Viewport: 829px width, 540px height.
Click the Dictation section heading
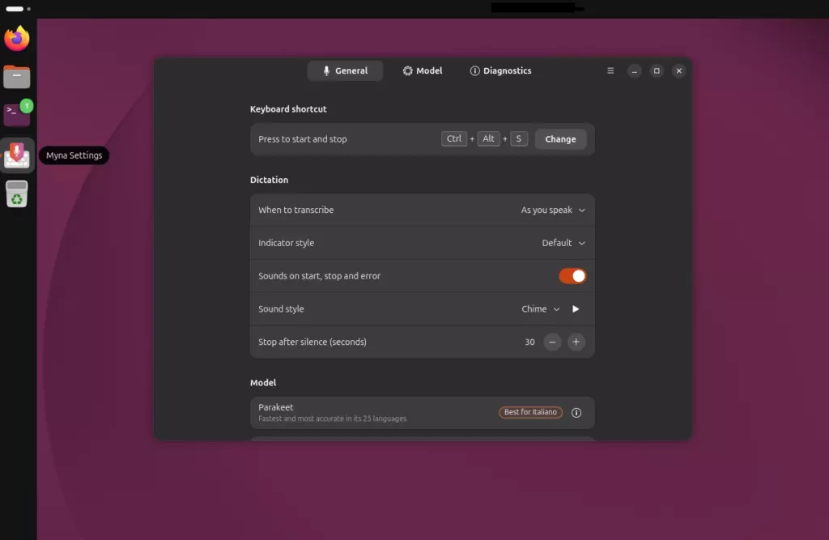pyautogui.click(x=269, y=180)
